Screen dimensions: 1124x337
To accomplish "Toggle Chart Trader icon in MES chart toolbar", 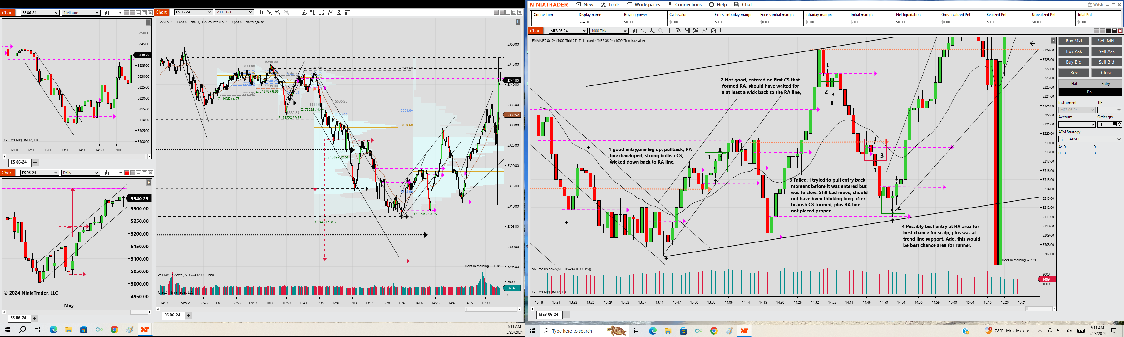I will [x=687, y=31].
